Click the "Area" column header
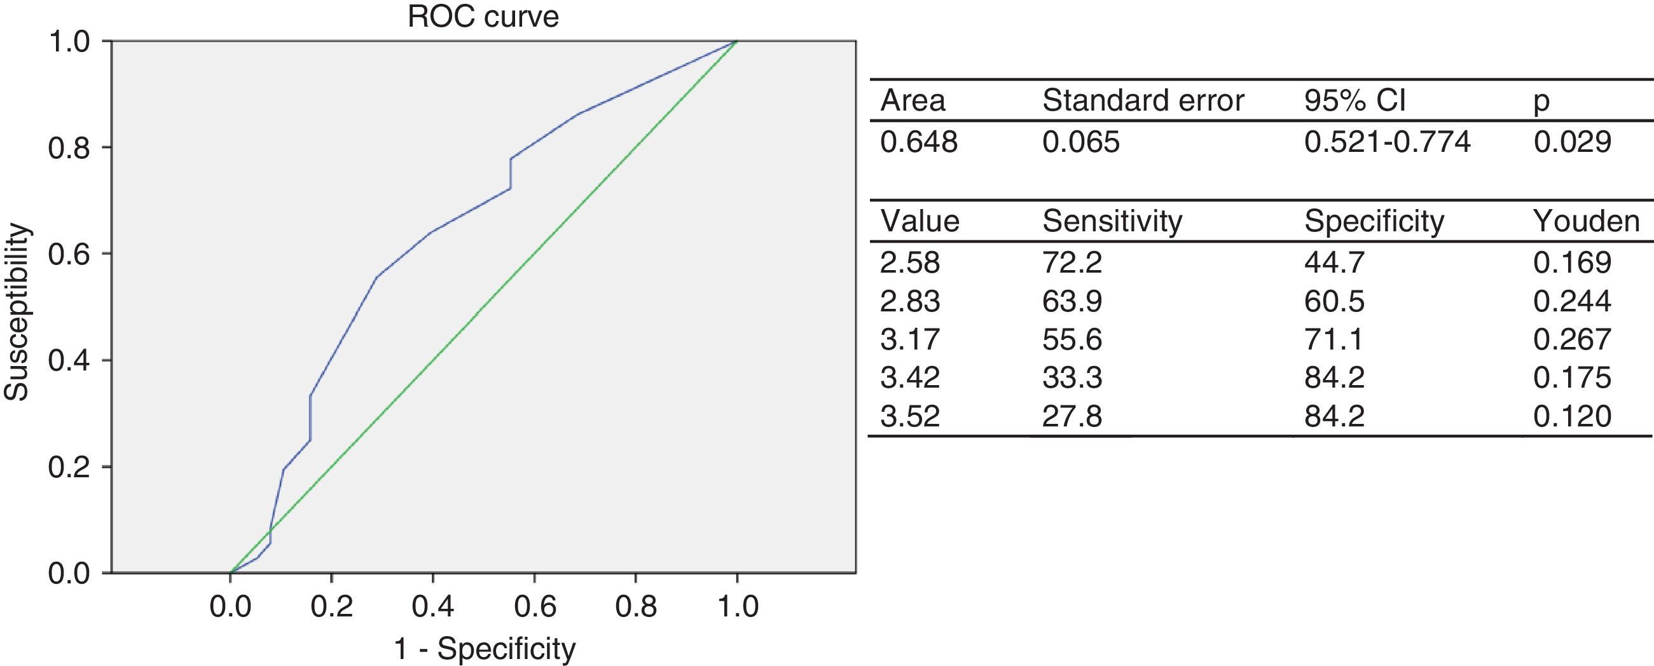1654x666 pixels. [x=913, y=101]
